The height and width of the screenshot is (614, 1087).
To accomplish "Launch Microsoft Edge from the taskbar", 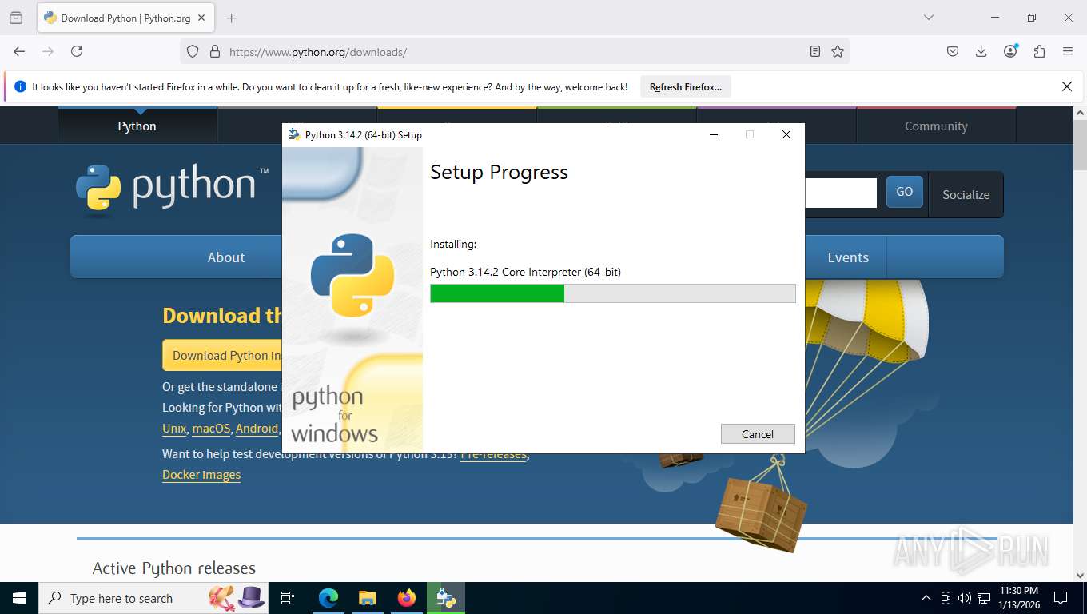I will click(328, 598).
